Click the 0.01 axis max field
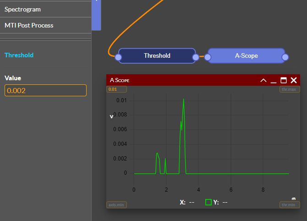 point(113,89)
